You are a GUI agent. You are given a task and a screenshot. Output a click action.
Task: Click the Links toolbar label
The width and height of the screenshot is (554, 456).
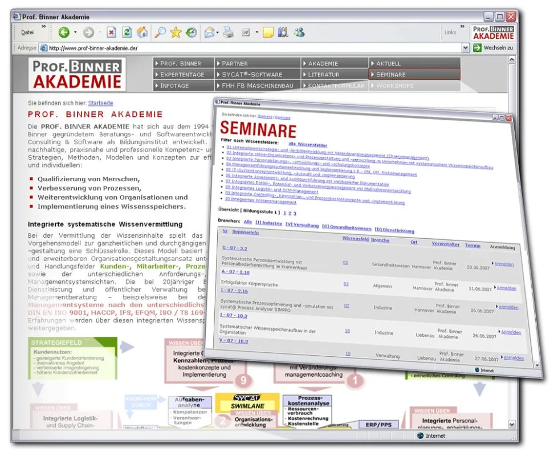click(450, 32)
